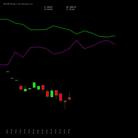This screenshot has width=138, height=138.
Task: Click the red candle above 15 Apr
Action: click(21, 87)
